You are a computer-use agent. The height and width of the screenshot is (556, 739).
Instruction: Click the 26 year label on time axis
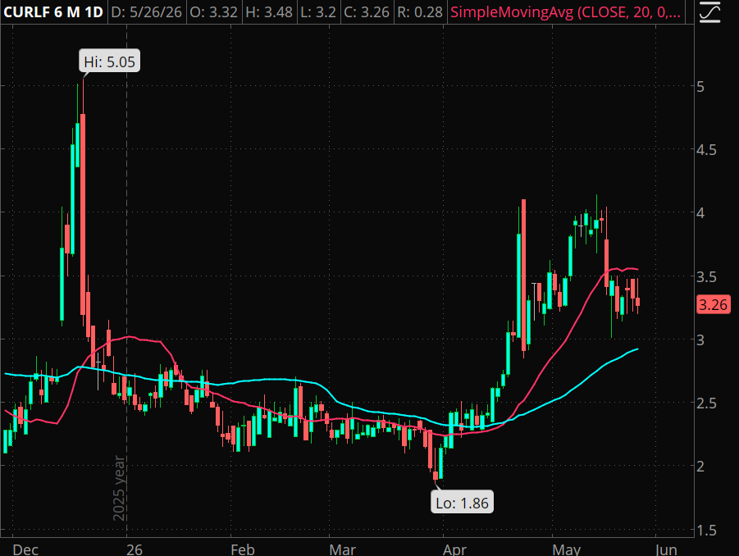point(135,549)
